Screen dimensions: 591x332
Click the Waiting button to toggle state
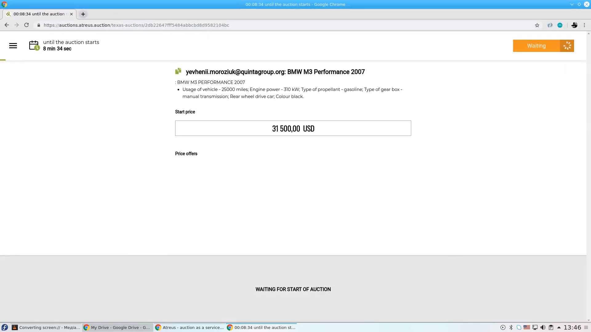[x=544, y=45]
